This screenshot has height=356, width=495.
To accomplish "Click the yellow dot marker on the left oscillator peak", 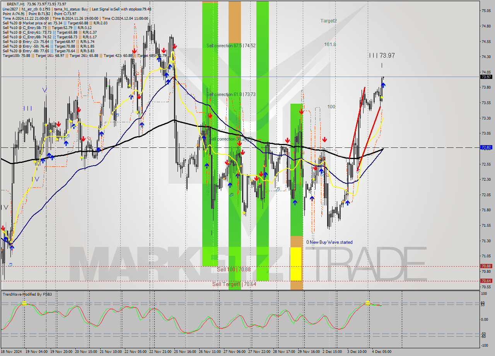I will tap(24, 304).
